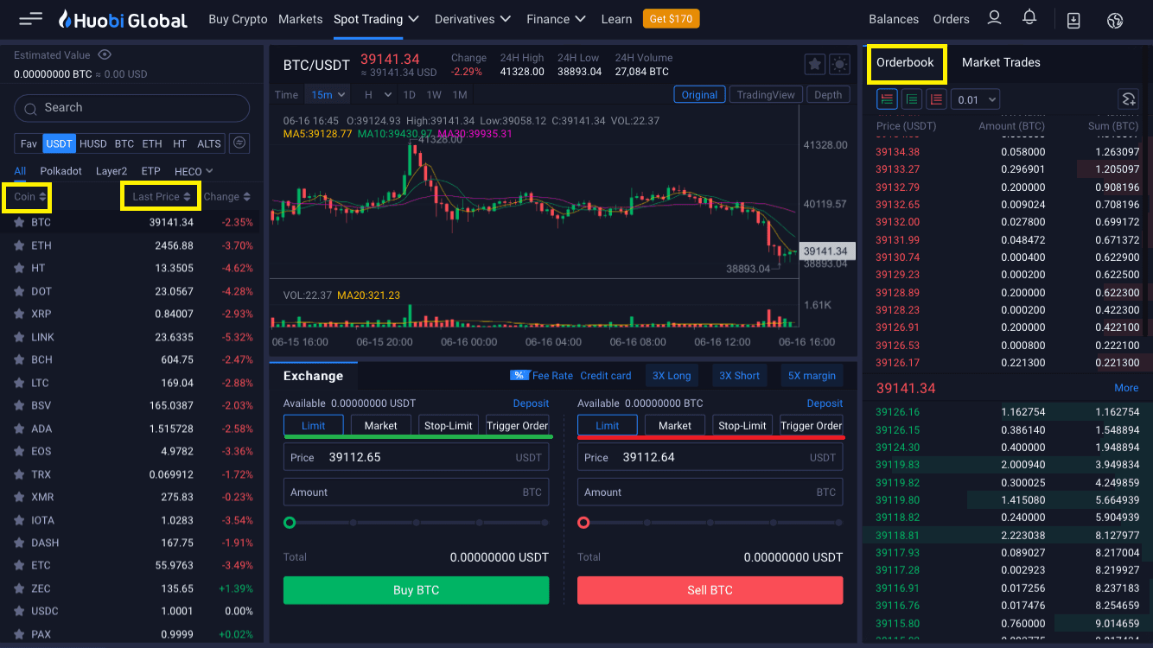Click the Huobi Global logo
The image size is (1153, 648).
click(122, 19)
